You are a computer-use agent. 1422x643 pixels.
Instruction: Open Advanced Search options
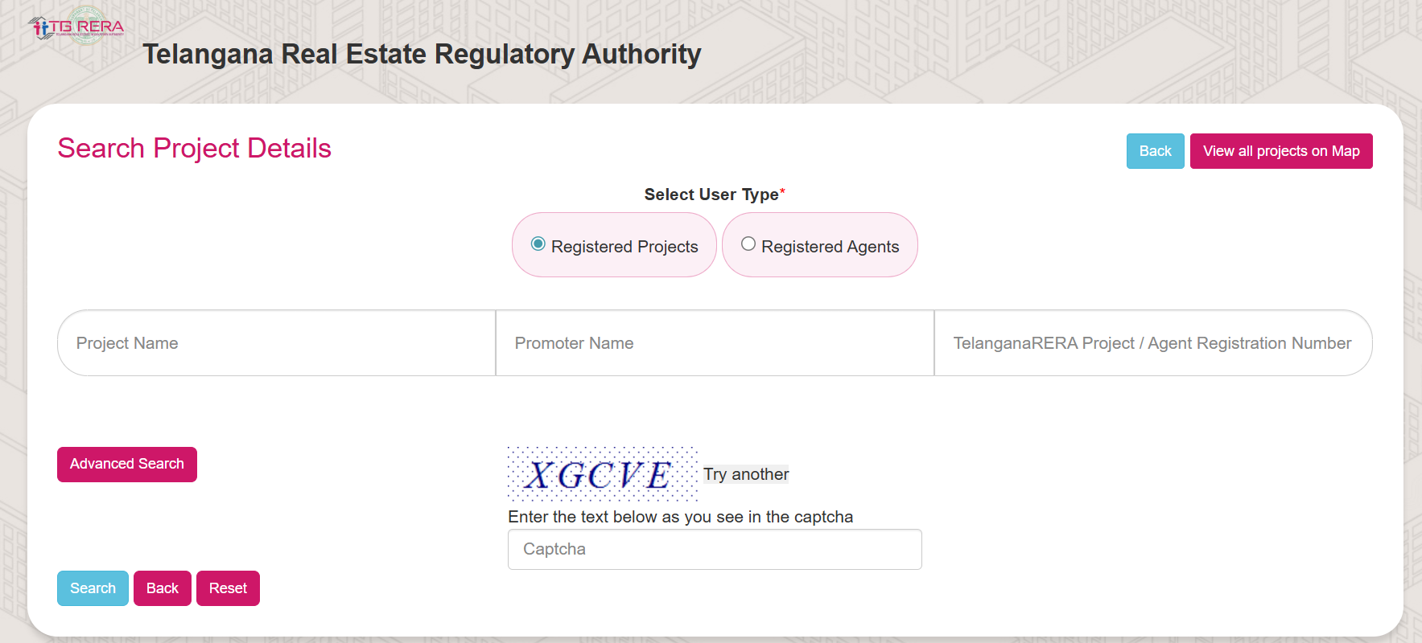(x=127, y=465)
